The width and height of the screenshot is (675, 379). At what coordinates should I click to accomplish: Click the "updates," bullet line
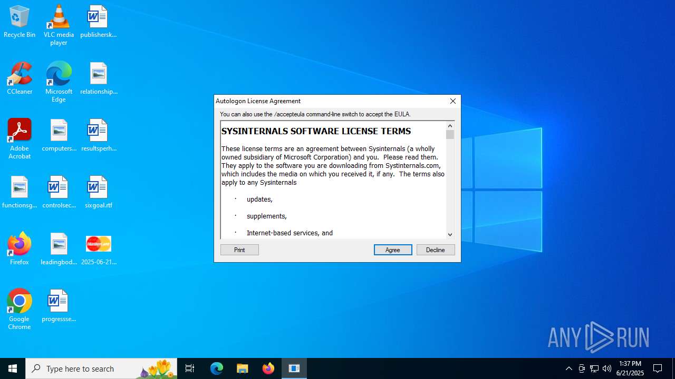(x=259, y=200)
